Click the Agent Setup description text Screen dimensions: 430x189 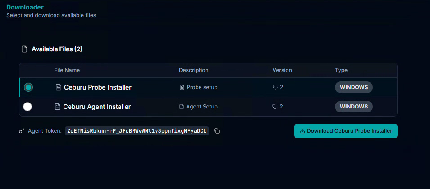[201, 107]
